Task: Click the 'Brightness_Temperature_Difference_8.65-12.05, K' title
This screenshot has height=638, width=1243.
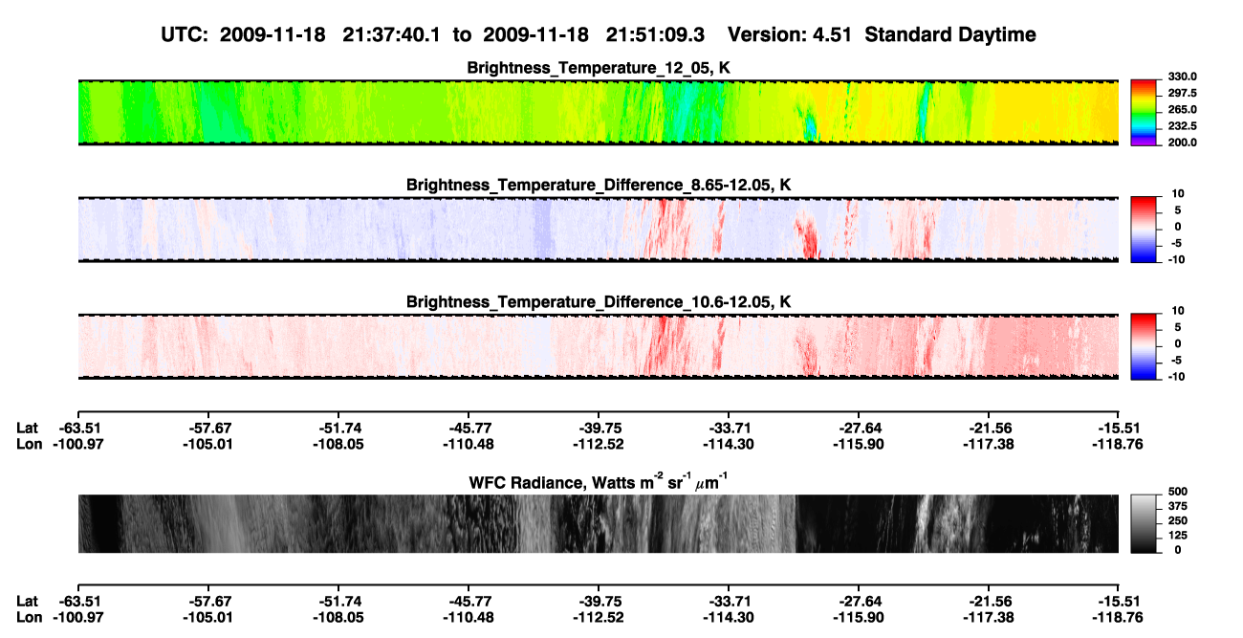Action: pyautogui.click(x=599, y=185)
